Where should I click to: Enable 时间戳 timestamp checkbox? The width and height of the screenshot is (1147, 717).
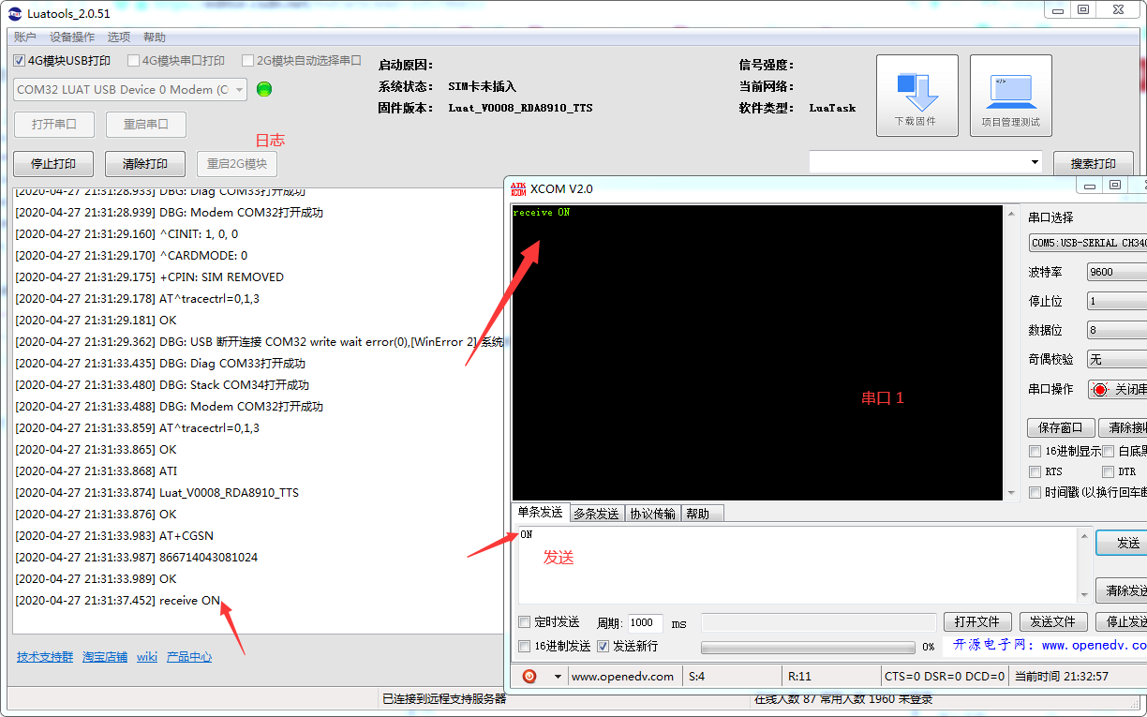tap(1035, 493)
